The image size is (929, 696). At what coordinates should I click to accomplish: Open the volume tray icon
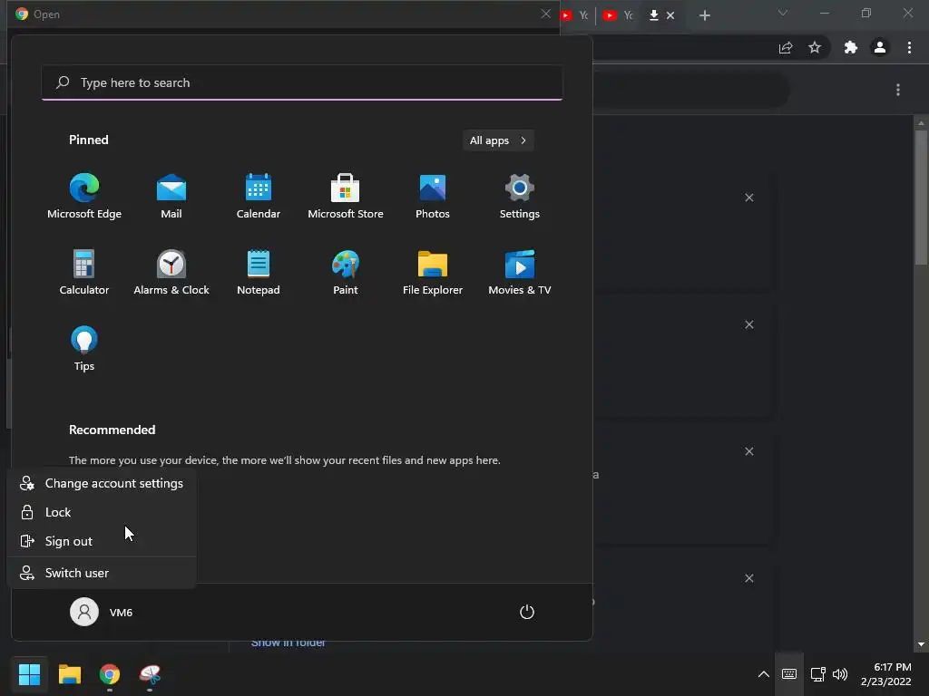coord(840,674)
